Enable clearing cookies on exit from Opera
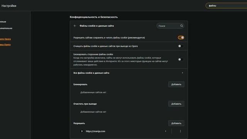The image size is (247, 139). pyautogui.click(x=181, y=46)
